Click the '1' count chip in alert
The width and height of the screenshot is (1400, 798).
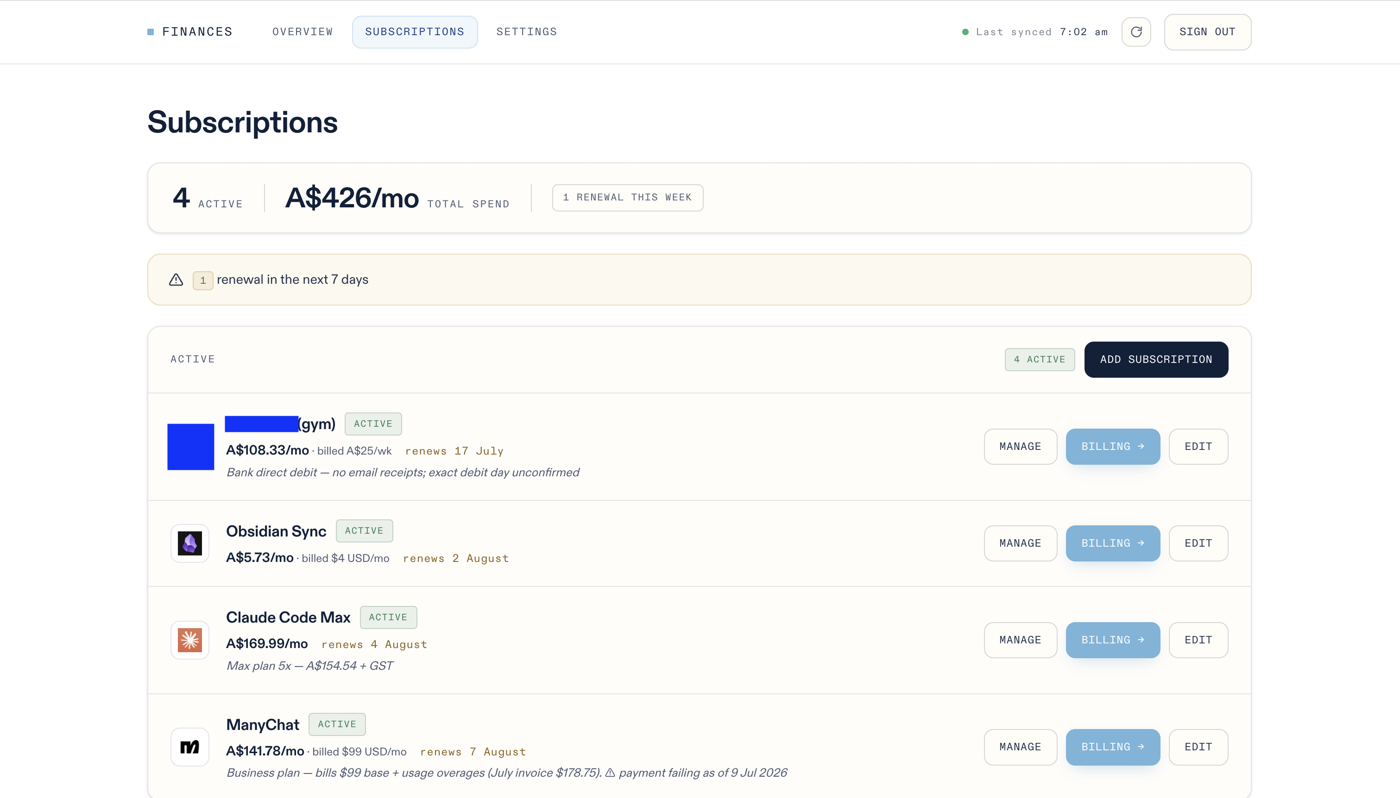[202, 280]
